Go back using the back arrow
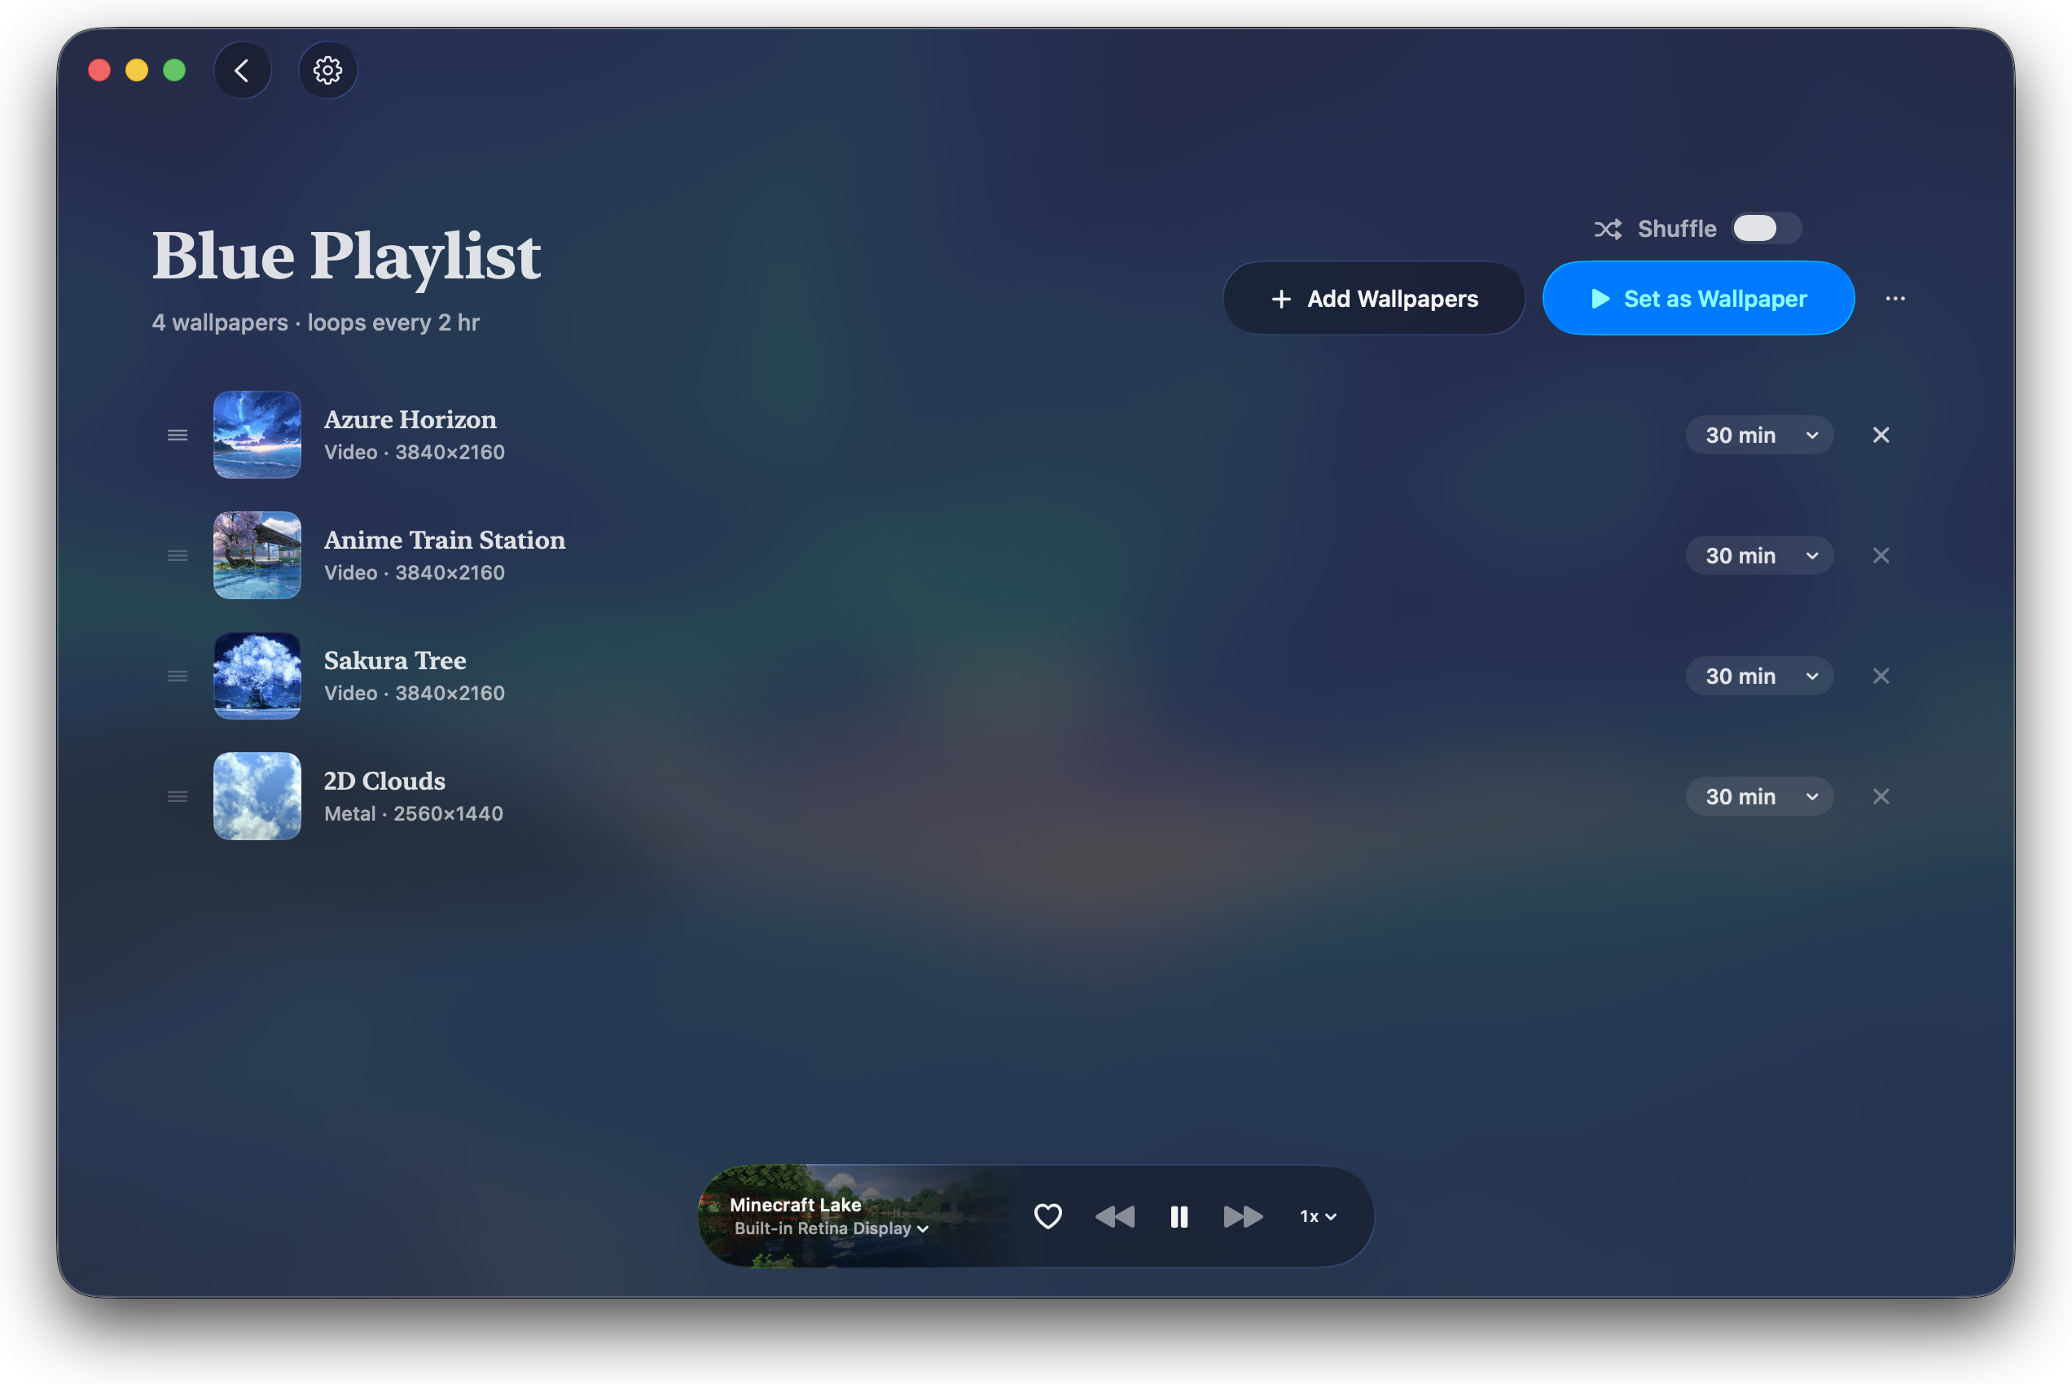2072x1384 pixels. click(x=242, y=70)
